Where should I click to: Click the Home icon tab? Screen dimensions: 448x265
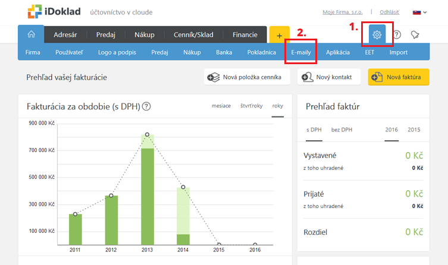click(31, 34)
